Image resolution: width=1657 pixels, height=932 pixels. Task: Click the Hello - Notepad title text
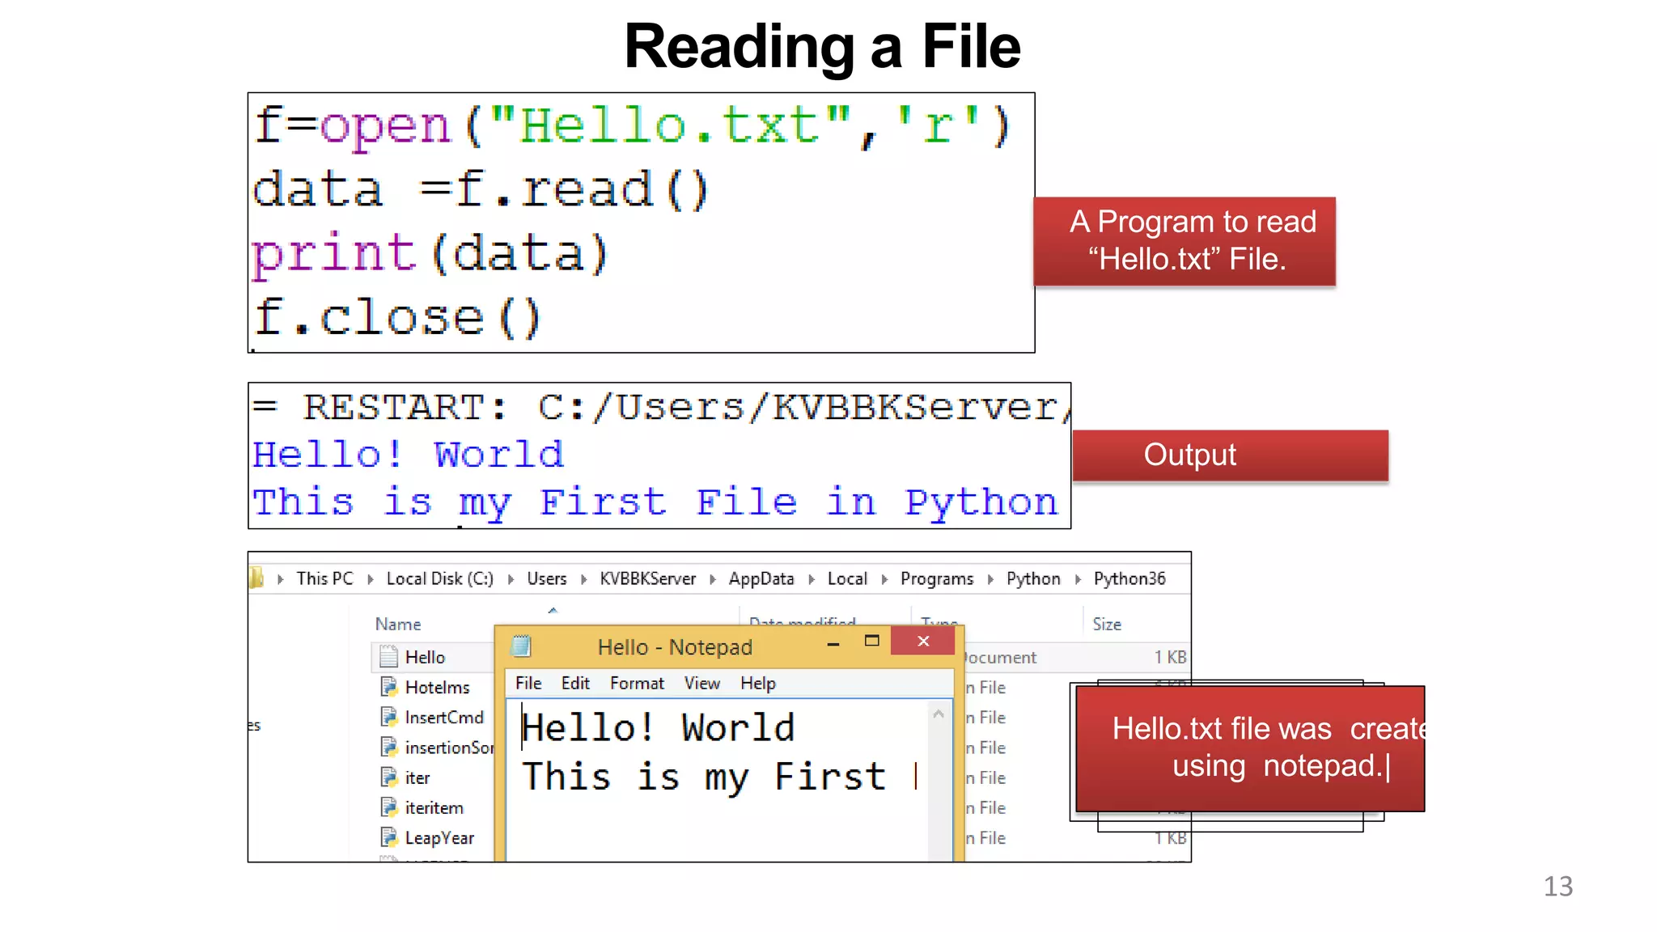675,646
